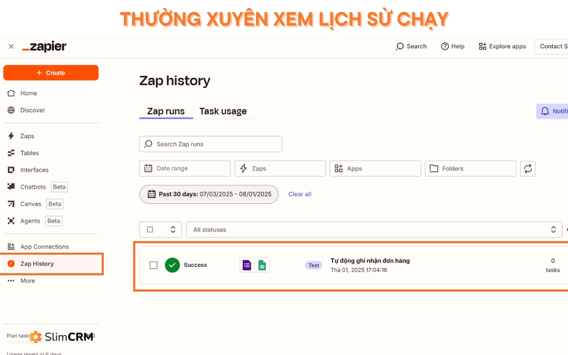Click the Help question mark icon
Viewport: 568px width, 355px height.
[445, 46]
